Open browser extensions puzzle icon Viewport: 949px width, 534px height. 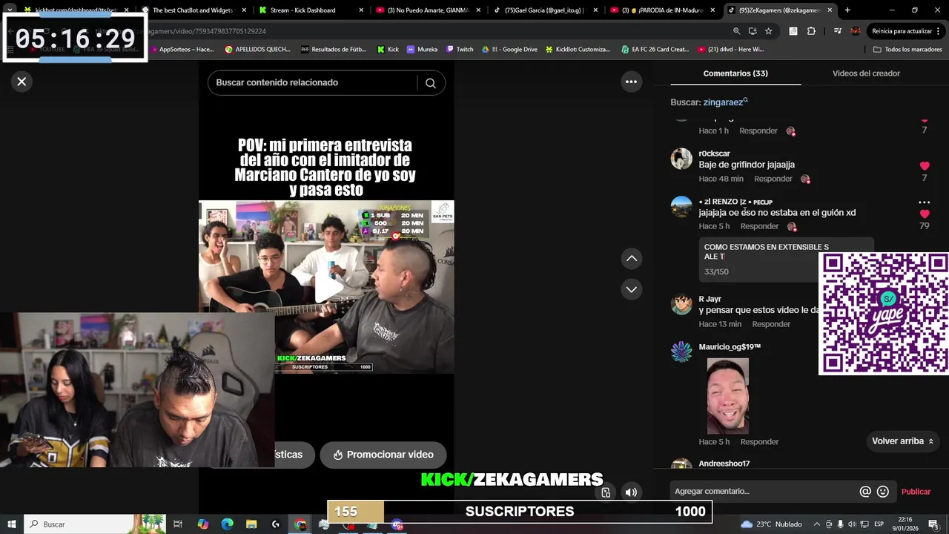811,31
